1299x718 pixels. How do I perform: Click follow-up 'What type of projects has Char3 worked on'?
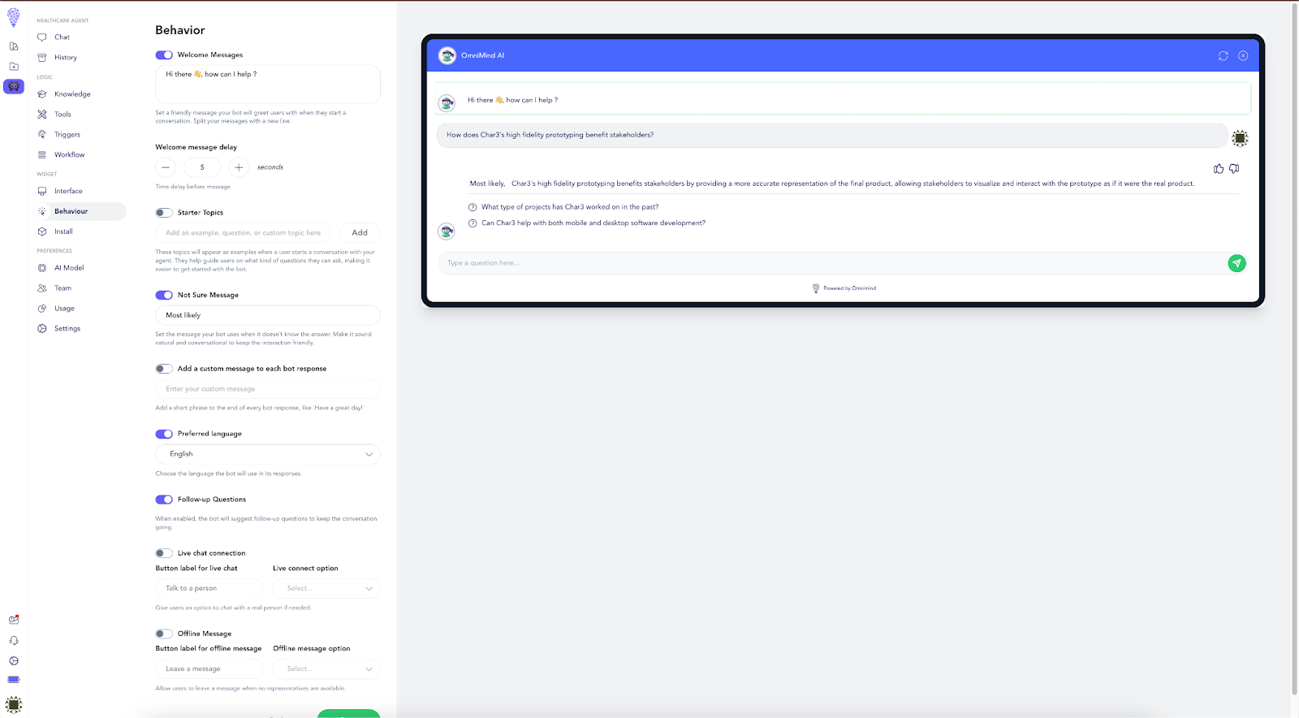click(570, 207)
